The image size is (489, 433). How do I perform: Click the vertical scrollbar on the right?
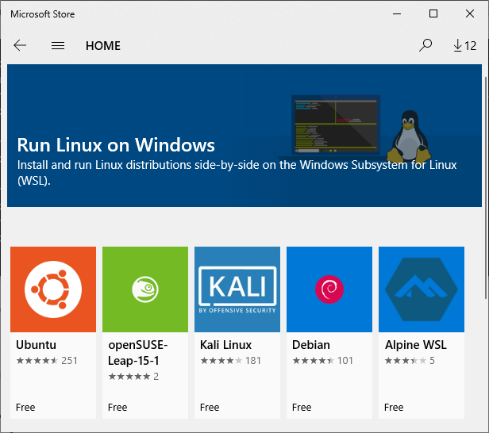click(486, 187)
